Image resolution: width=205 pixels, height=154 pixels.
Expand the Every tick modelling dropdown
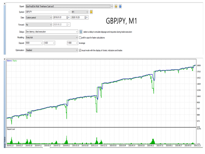76,37
